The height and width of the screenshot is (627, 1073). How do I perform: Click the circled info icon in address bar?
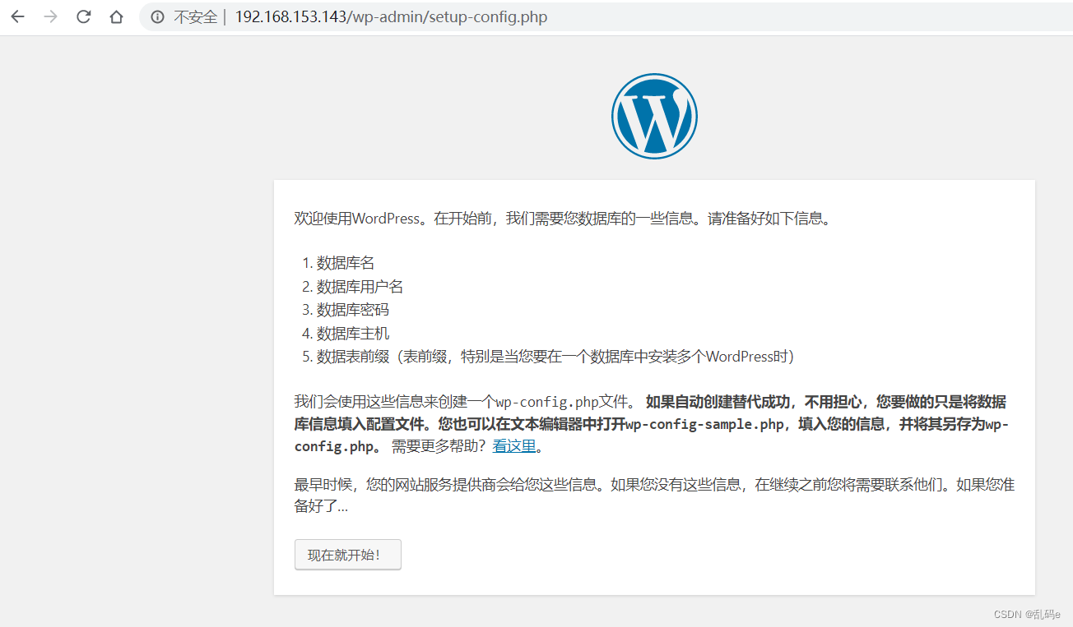tap(156, 16)
